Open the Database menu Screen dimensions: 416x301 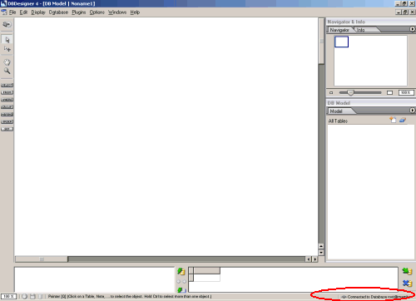[58, 12]
